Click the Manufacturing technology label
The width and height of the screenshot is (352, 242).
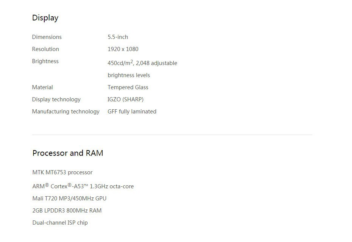[65, 112]
